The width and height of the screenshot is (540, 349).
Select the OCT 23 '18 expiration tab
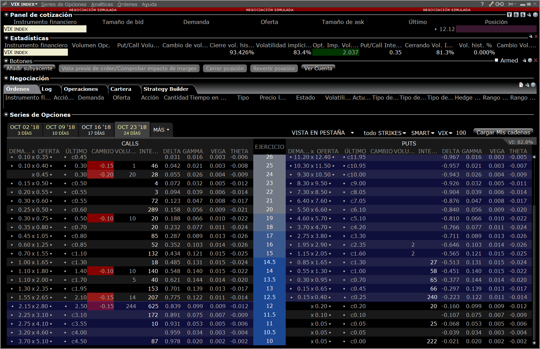click(132, 130)
